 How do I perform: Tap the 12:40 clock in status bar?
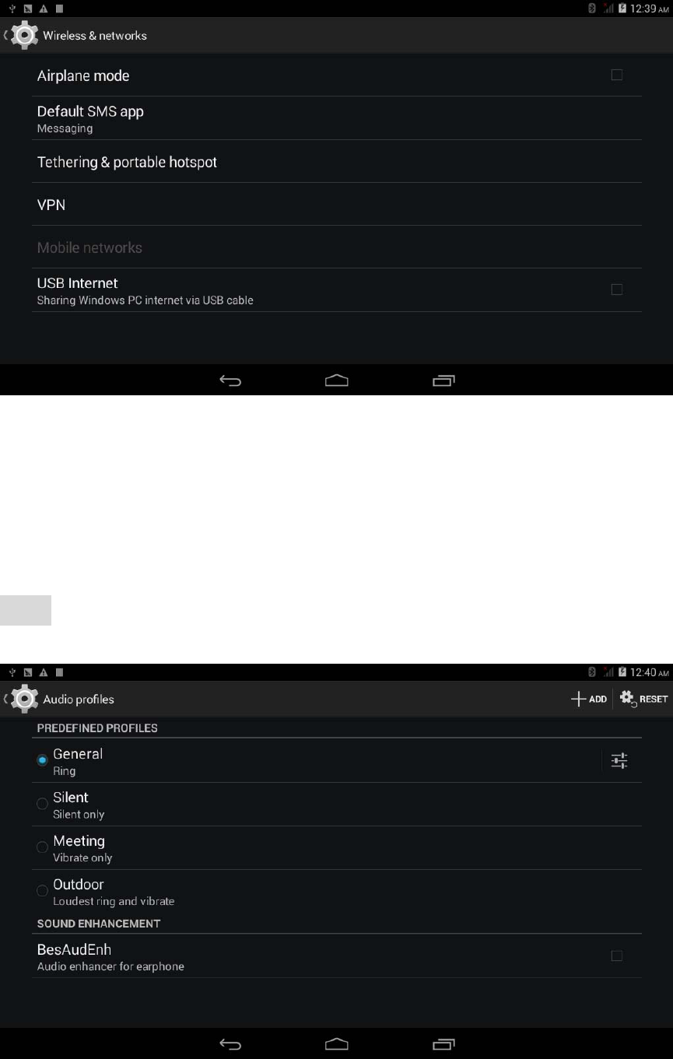pos(644,672)
